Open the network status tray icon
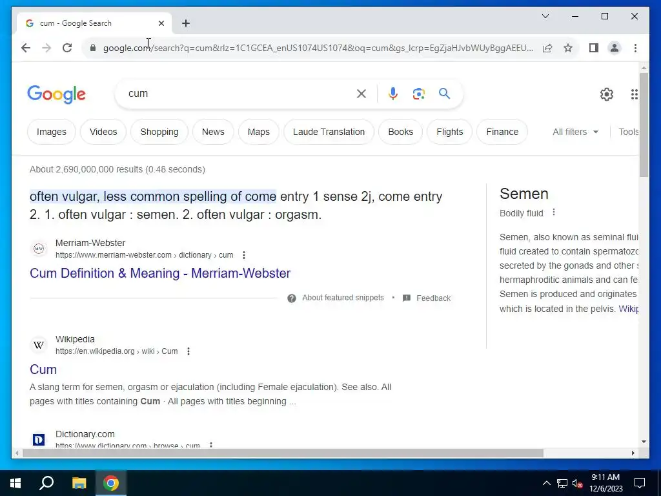Image resolution: width=661 pixels, height=496 pixels. (x=562, y=483)
